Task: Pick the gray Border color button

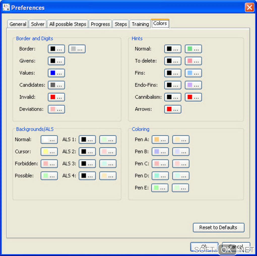Action: pos(77,49)
